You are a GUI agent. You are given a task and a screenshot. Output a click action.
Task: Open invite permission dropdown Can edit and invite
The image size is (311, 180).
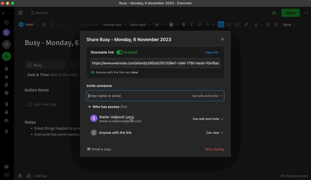[x=207, y=96]
